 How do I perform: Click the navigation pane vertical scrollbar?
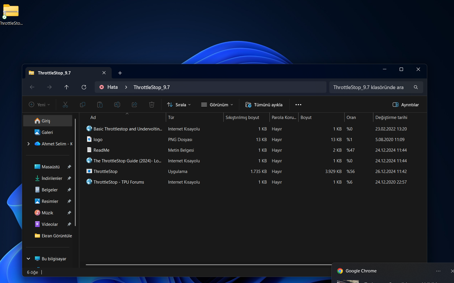[x=75, y=172]
